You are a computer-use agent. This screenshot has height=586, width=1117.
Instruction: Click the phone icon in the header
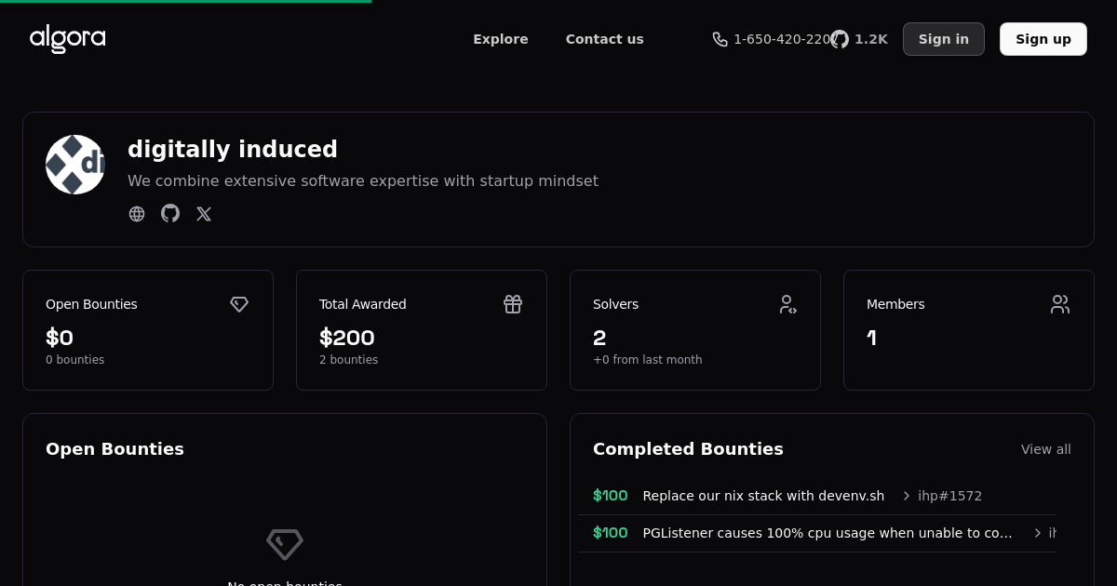pos(720,39)
